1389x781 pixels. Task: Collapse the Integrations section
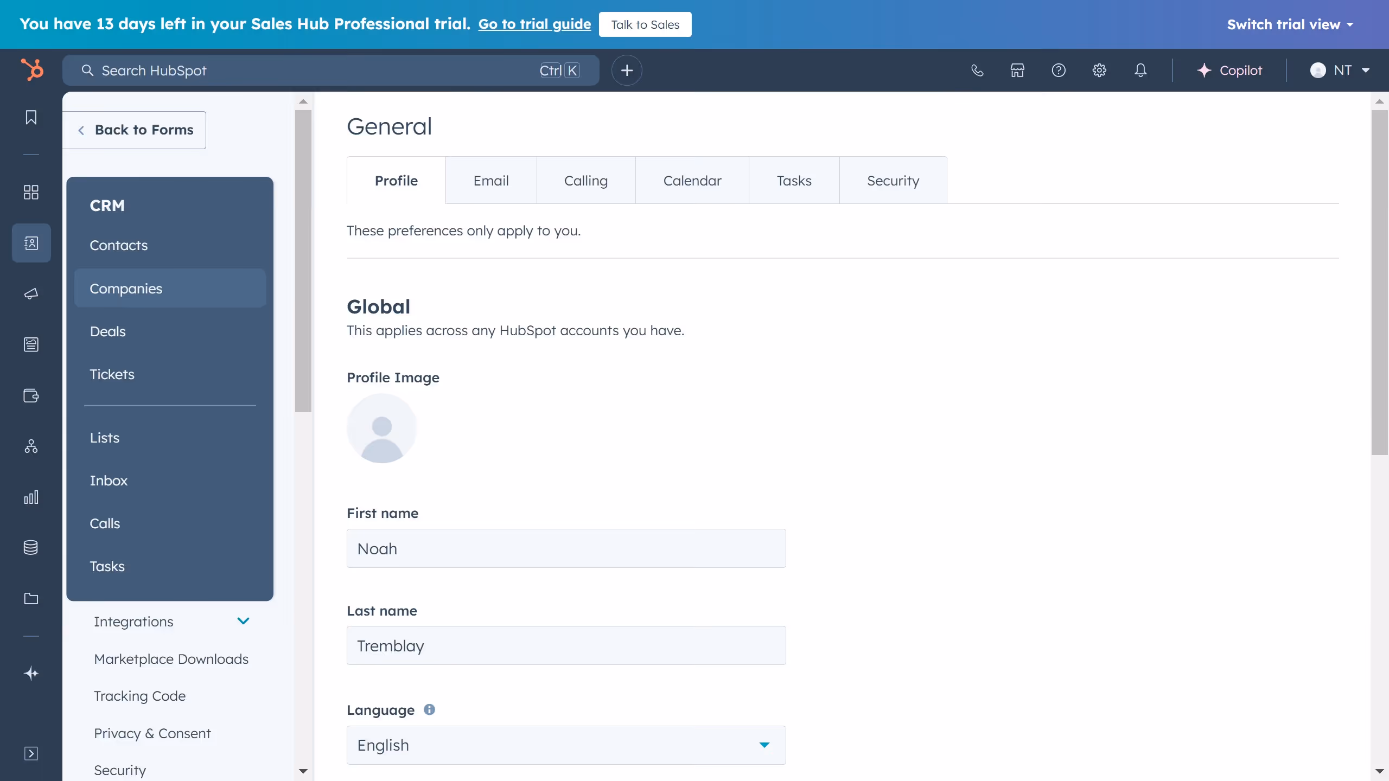tap(243, 621)
